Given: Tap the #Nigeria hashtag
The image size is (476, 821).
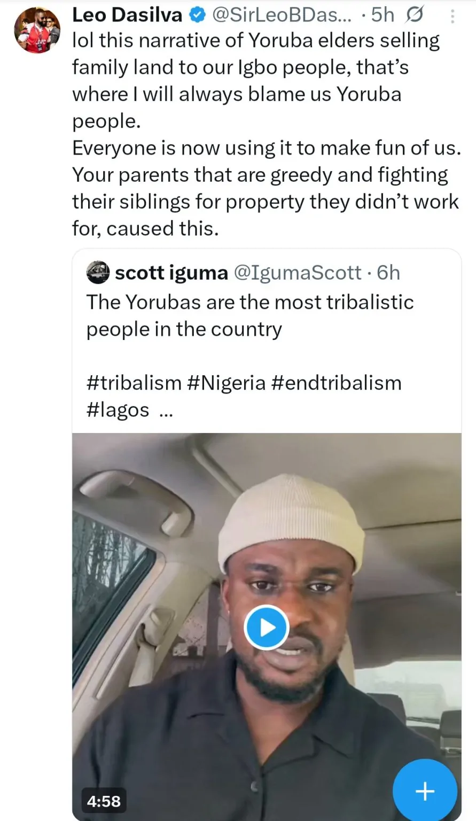Looking at the screenshot, I should (x=227, y=383).
